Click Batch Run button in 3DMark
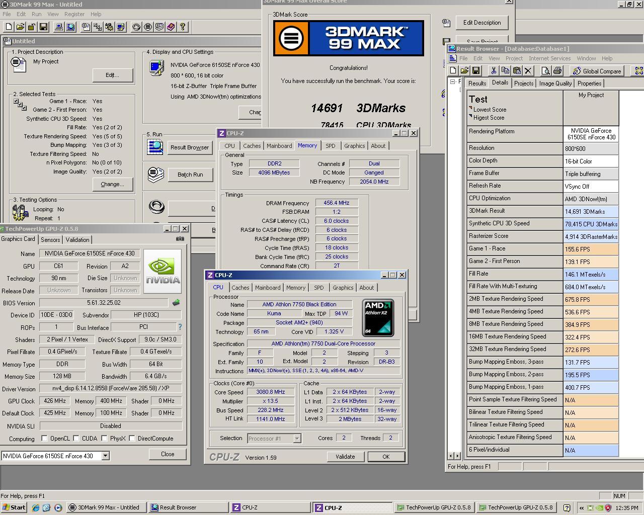The image size is (644, 515). point(190,175)
